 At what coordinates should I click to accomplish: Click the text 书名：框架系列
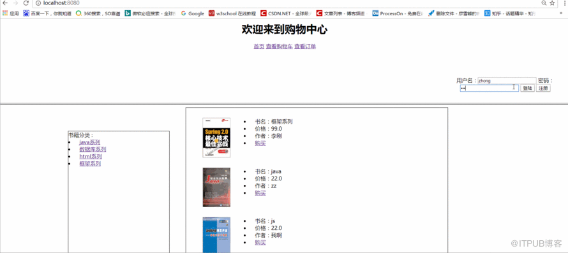pyautogui.click(x=274, y=122)
